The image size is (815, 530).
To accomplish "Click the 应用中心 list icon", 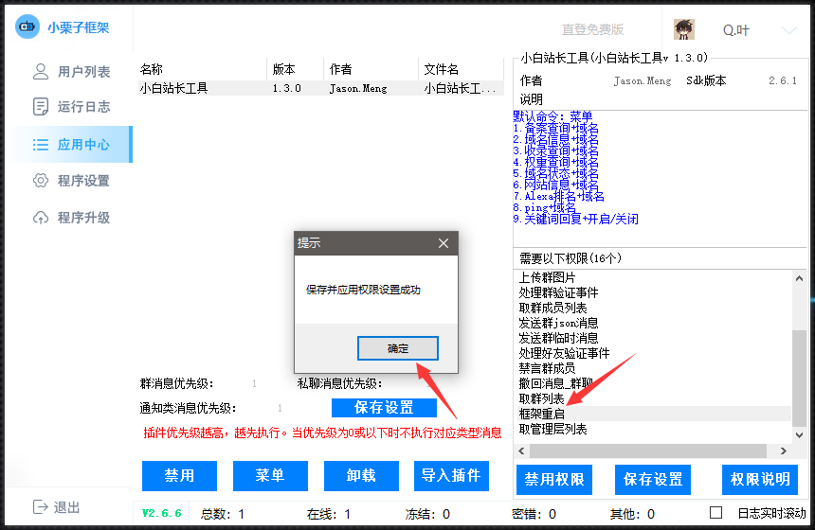I will [41, 144].
